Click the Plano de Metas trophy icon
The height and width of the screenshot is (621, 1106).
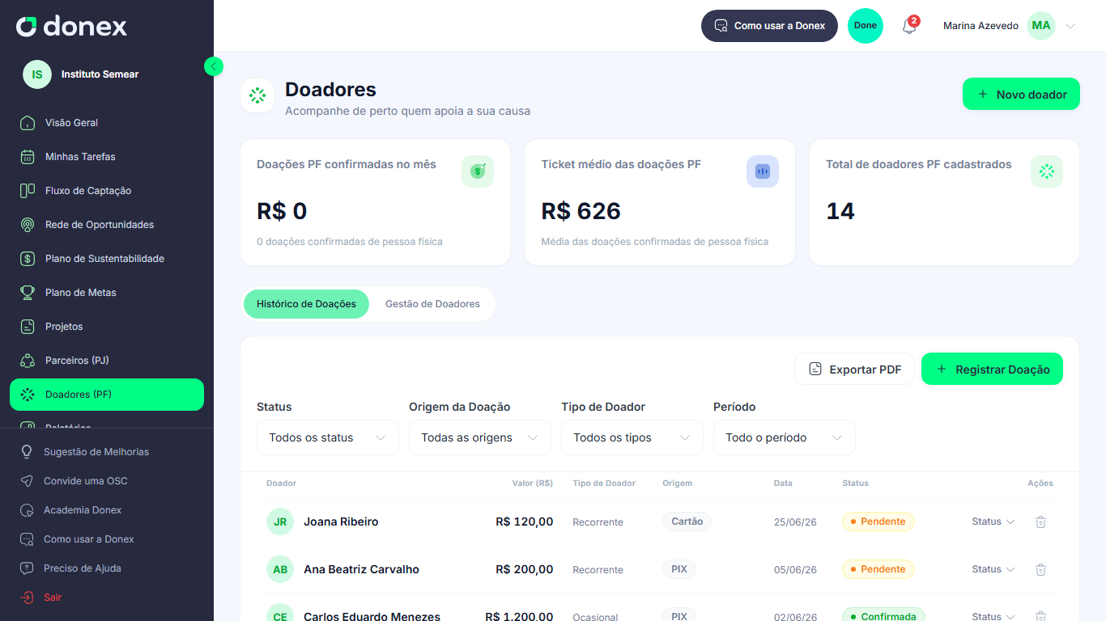point(28,293)
